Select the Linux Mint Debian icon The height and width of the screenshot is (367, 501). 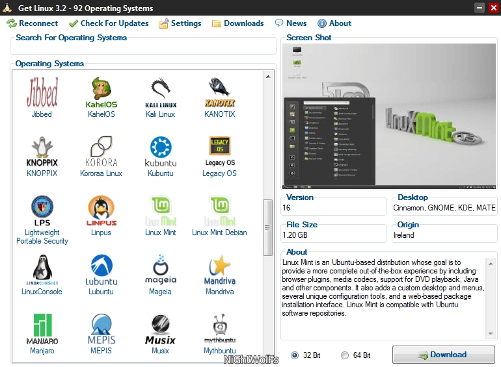tap(220, 210)
